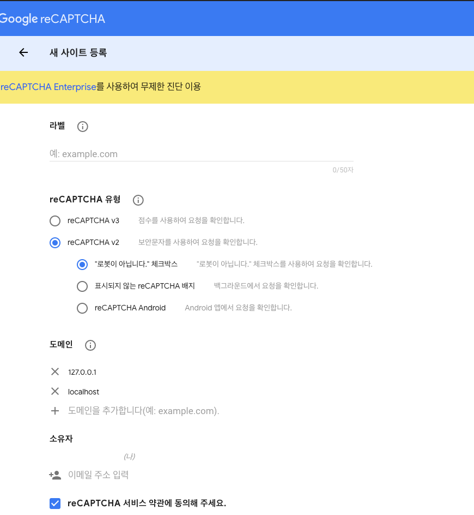The image size is (474, 515).
Task: Click the (나) owner marker text
Action: (x=130, y=457)
